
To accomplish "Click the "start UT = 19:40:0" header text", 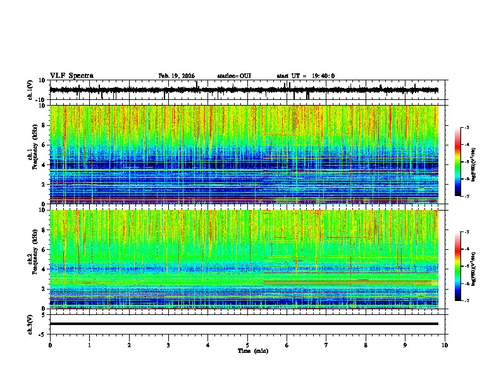I will point(306,76).
